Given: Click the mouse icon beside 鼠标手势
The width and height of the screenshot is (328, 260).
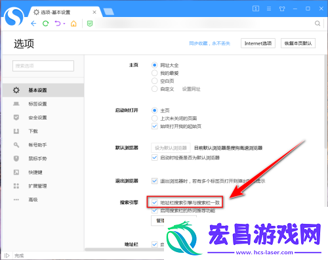Looking at the screenshot, I should coord(16,158).
